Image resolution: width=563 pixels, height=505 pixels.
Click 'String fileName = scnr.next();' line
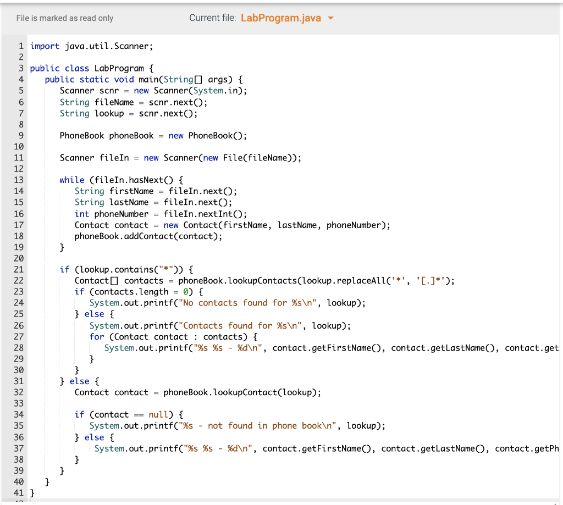(x=134, y=103)
